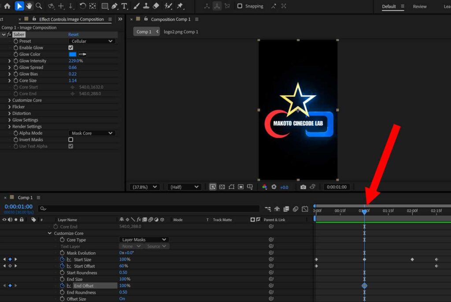The width and height of the screenshot is (451, 302).
Task: Click the Reset Exposure icon
Action: (274, 187)
